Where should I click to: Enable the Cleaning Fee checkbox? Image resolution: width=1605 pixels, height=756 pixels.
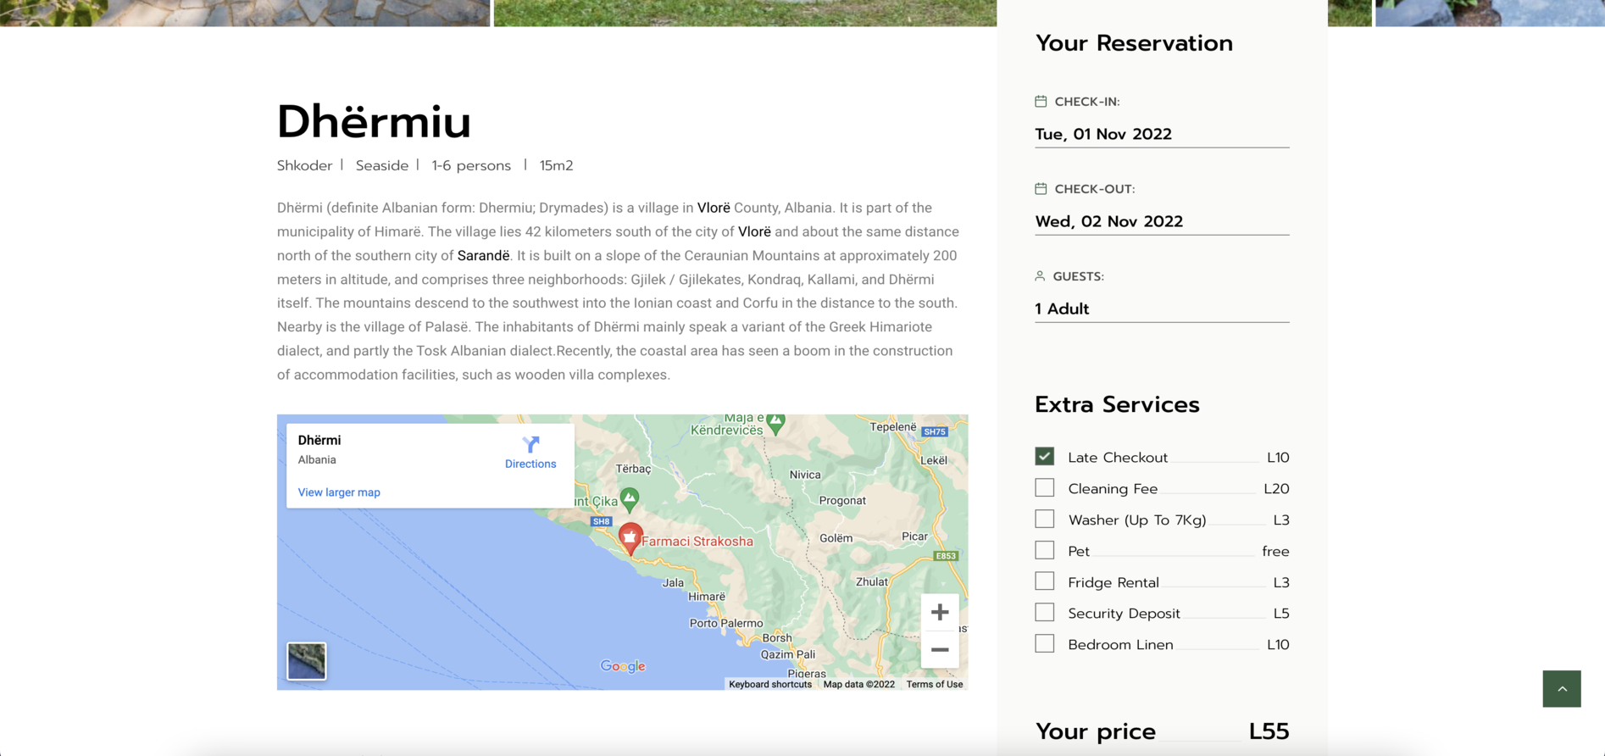tap(1045, 488)
